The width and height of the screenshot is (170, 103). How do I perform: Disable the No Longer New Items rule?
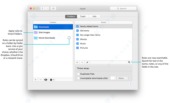pos(78,35)
